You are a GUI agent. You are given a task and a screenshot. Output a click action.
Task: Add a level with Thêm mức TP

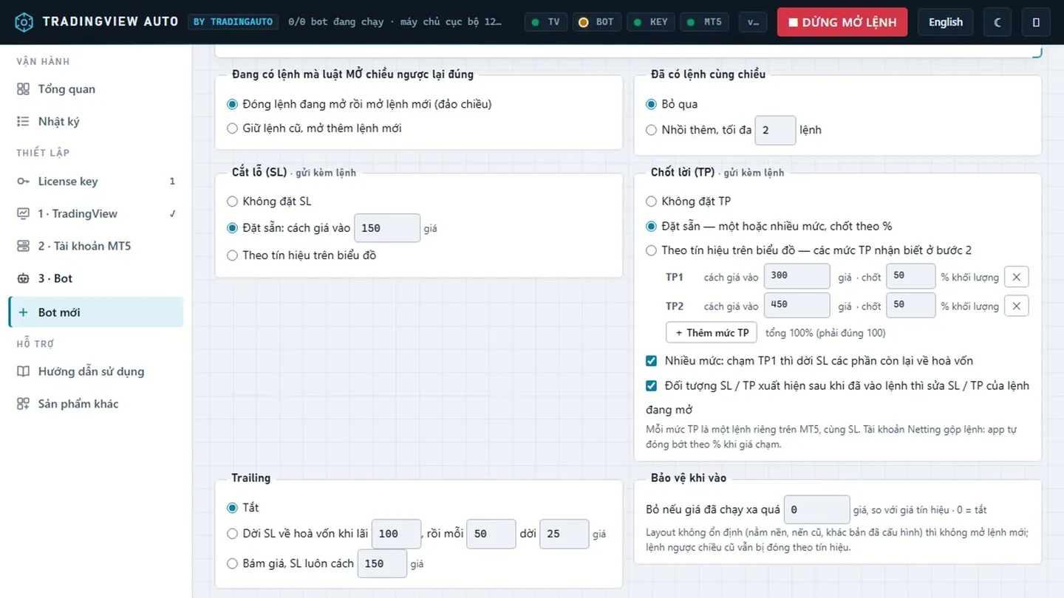tap(712, 333)
